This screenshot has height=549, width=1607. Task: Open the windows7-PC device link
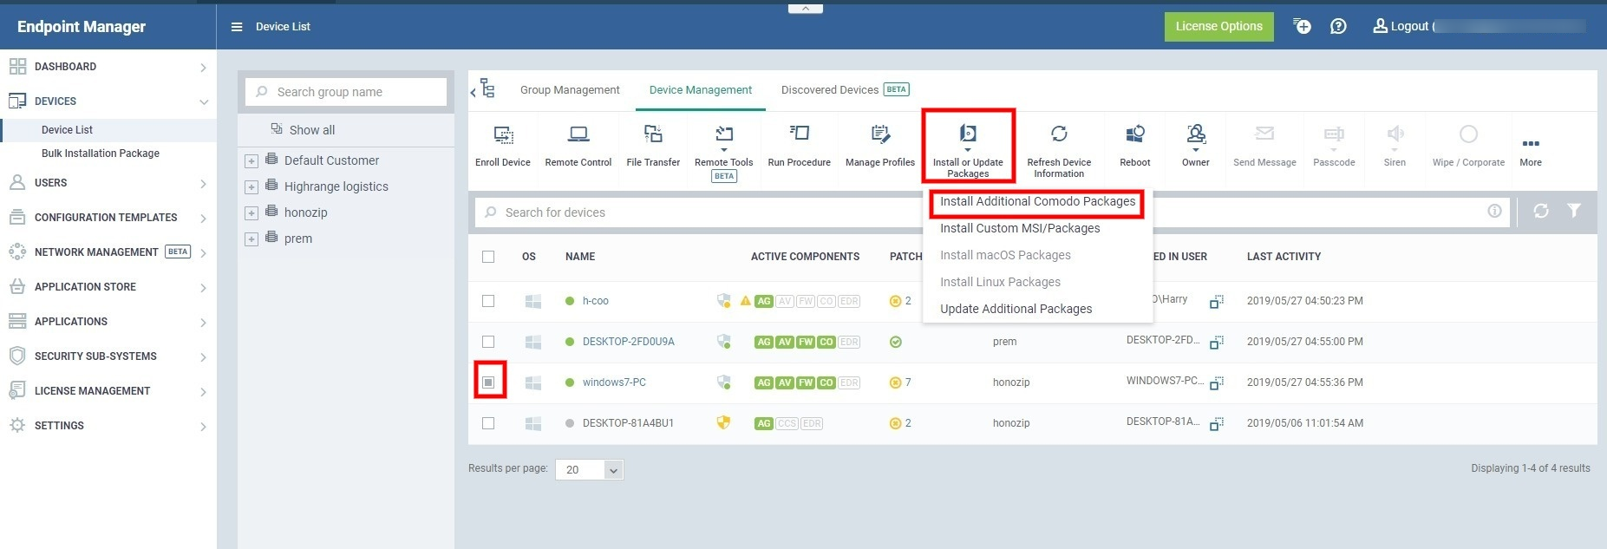pyautogui.click(x=614, y=382)
